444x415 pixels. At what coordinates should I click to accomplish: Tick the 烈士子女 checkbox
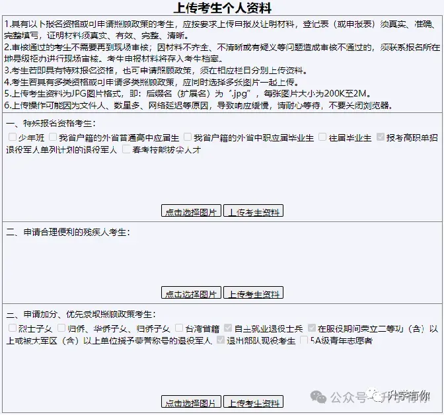tap(13, 328)
